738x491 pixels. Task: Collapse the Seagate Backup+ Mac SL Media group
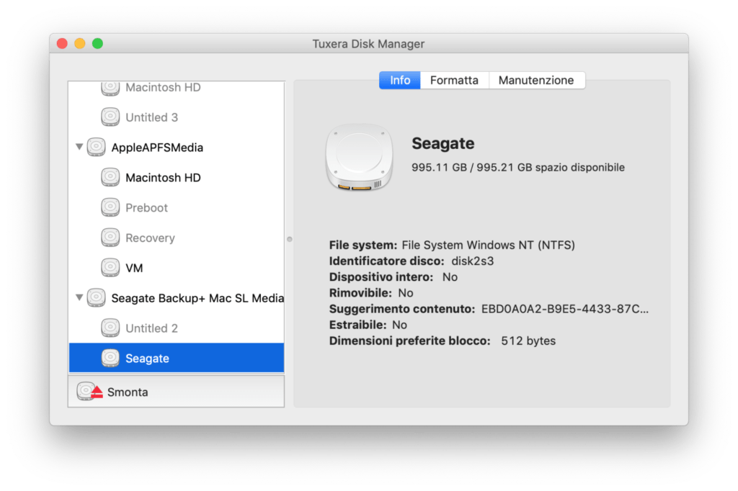[79, 298]
